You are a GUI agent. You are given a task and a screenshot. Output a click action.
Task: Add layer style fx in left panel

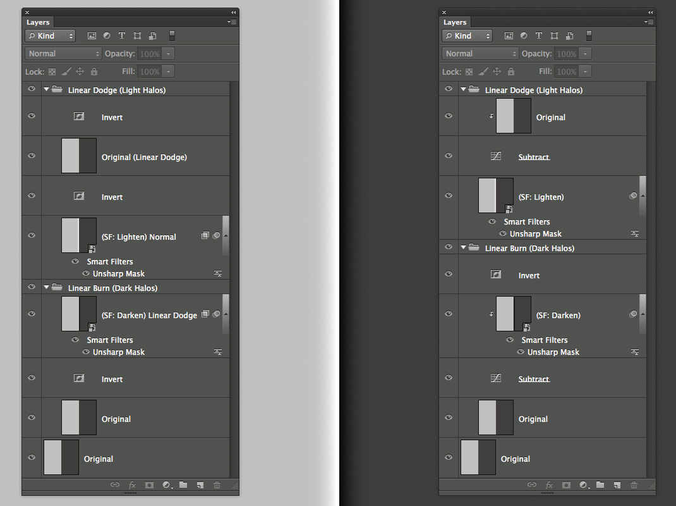pyautogui.click(x=132, y=485)
